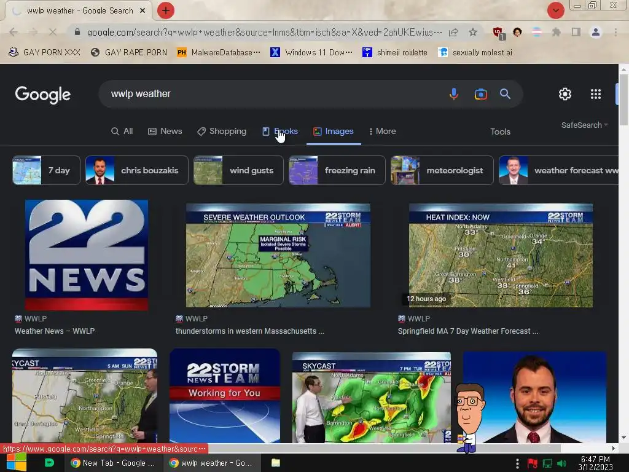Open MalwareDatabase bookmark
This screenshot has height=472, width=629.
pos(219,53)
